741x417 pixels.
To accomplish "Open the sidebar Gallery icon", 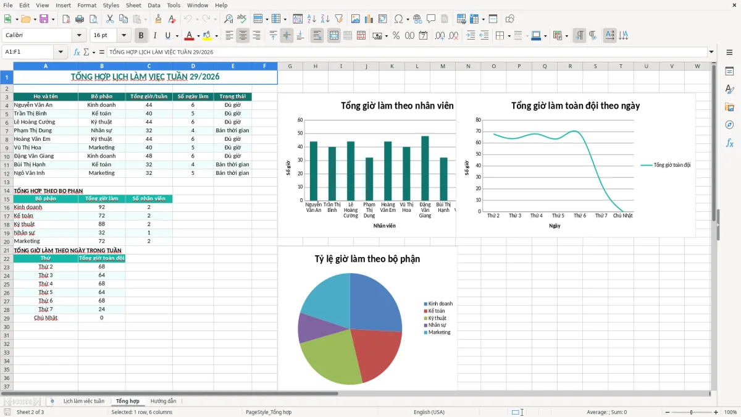I will pyautogui.click(x=729, y=107).
